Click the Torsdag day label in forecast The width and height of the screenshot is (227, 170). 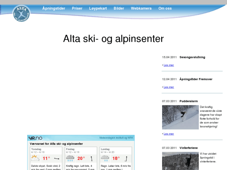(x=36, y=149)
